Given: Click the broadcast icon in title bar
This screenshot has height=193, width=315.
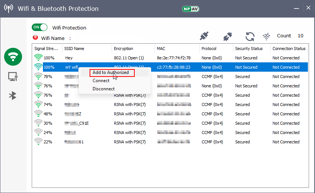Looking at the screenshot, I should pos(9,9).
